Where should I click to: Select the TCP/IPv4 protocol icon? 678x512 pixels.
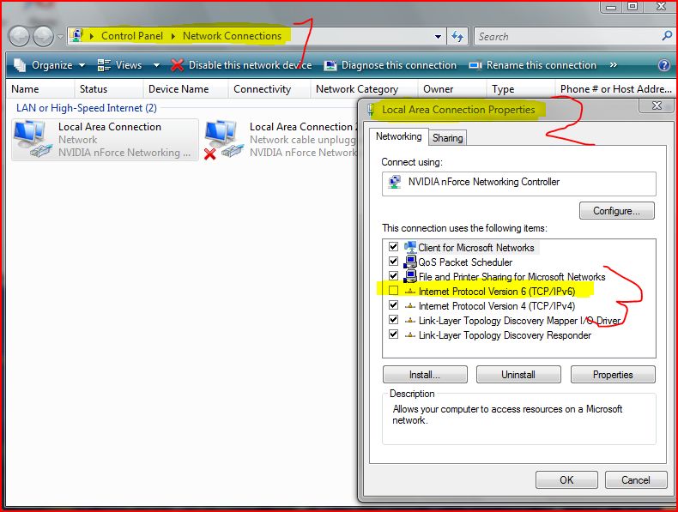410,306
